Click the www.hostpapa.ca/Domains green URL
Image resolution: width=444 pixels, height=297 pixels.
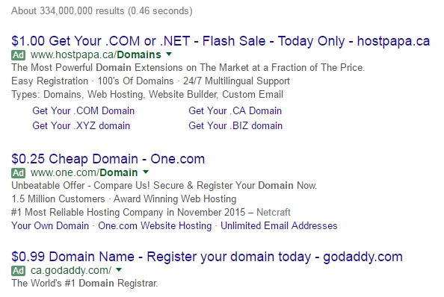pos(96,54)
